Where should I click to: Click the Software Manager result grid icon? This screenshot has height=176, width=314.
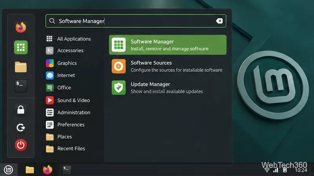pos(119,45)
